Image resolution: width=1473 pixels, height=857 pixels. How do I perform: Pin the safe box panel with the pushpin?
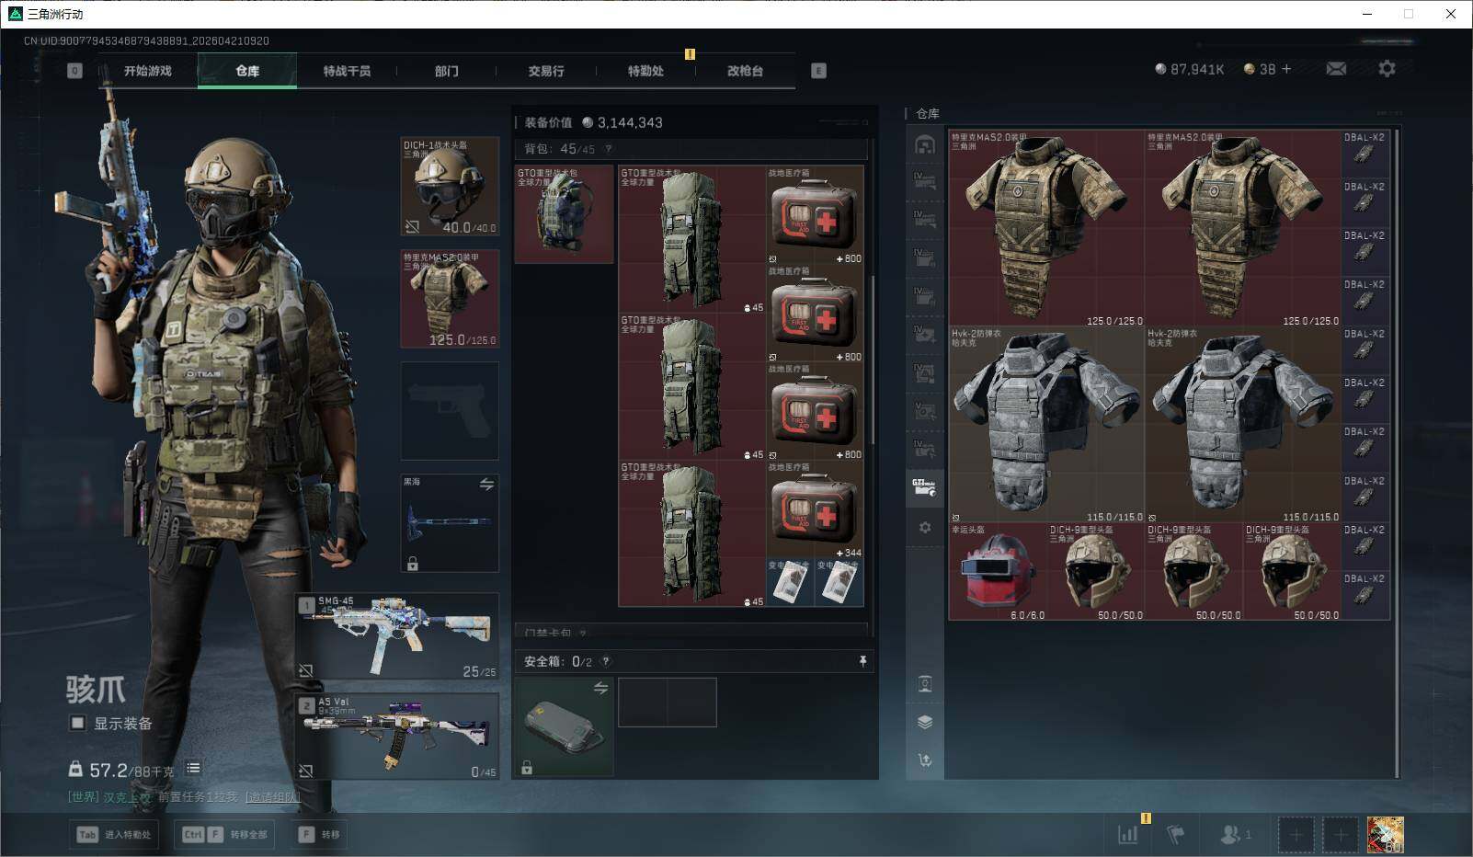(x=862, y=661)
